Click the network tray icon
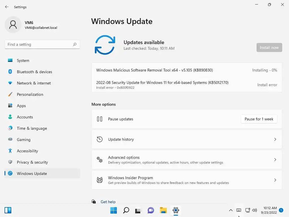The height and width of the screenshot is (217, 289). pos(248,210)
